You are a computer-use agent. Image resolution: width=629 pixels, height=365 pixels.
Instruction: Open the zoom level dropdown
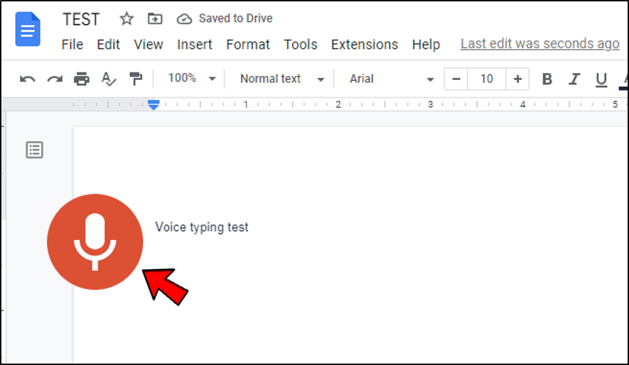192,79
